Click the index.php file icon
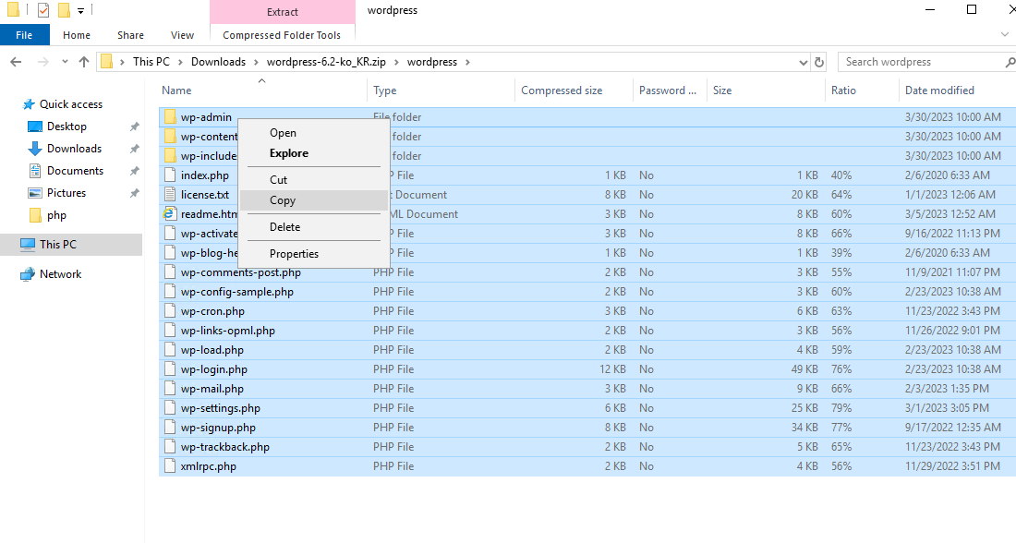 click(170, 175)
